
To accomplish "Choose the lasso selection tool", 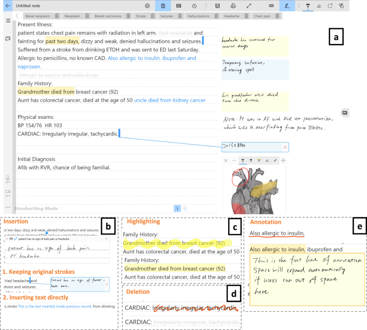I will click(330, 5).
